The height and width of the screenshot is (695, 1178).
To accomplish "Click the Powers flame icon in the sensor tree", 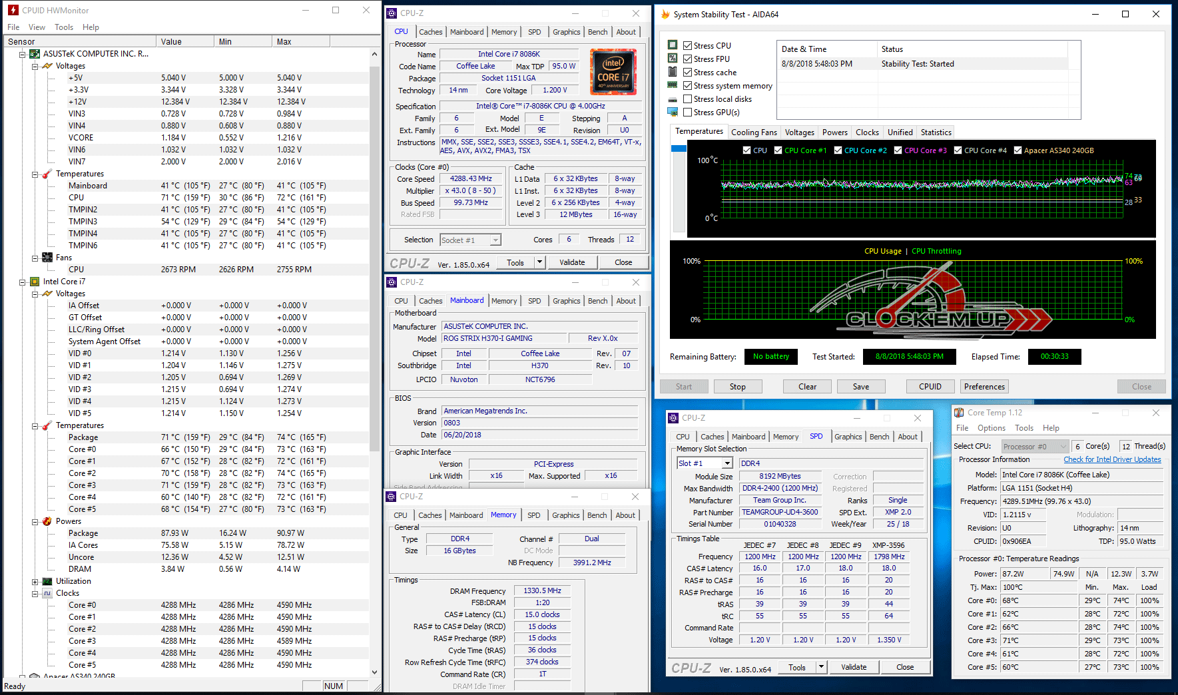I will coord(47,521).
